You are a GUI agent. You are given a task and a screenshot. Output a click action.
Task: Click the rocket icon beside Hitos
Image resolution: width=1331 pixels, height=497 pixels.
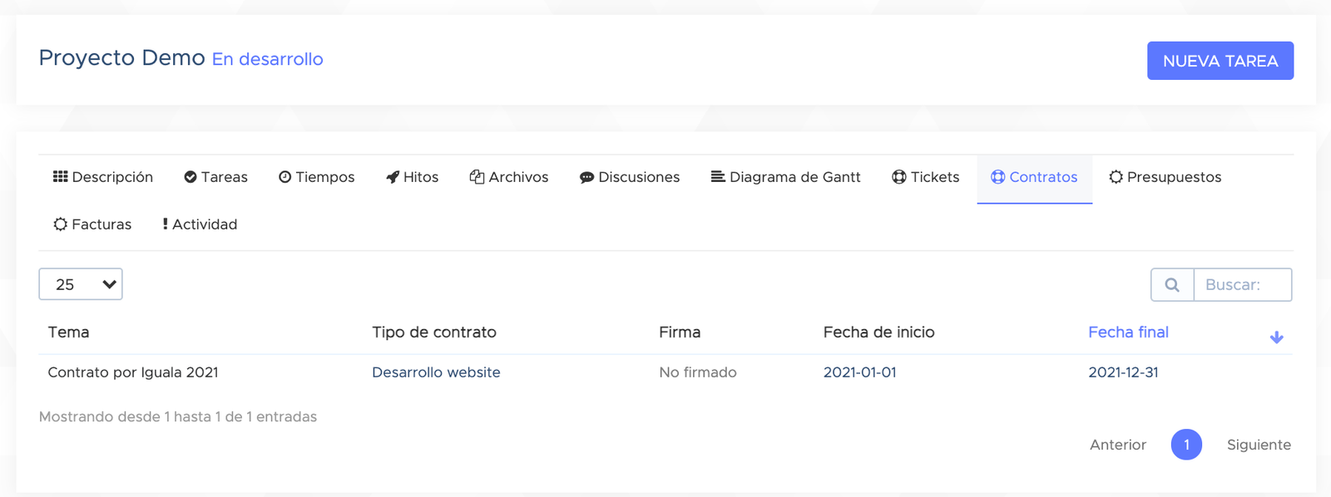[x=393, y=177]
